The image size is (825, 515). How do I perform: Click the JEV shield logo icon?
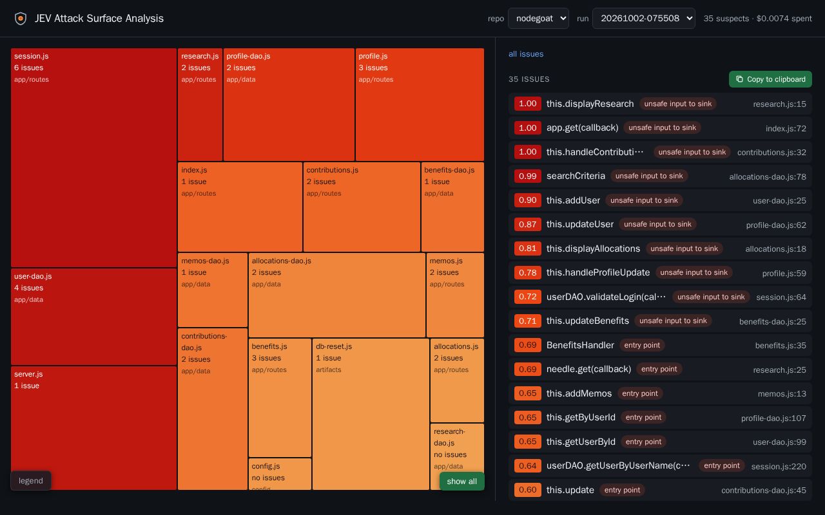(x=21, y=19)
